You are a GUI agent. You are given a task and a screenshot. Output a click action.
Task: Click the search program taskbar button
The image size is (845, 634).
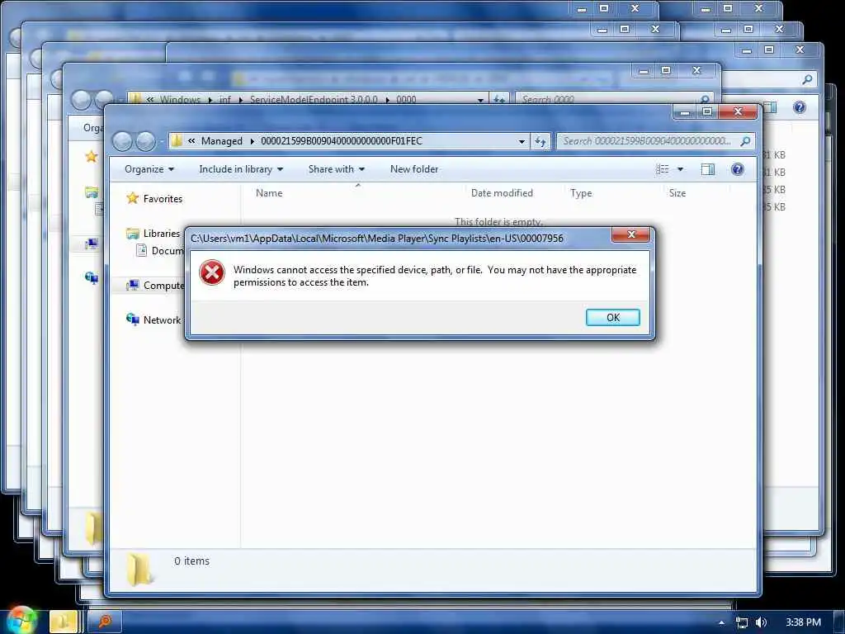point(105,622)
